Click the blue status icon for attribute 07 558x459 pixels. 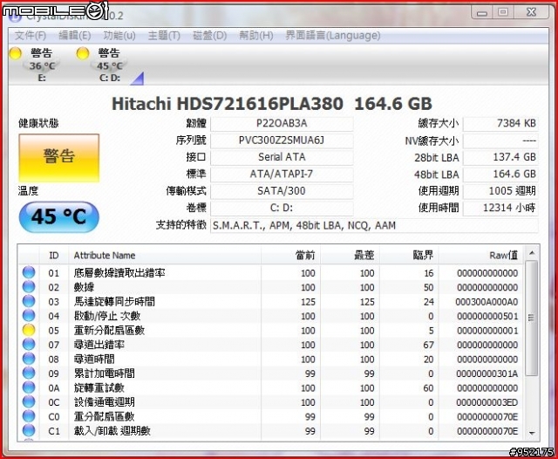tap(29, 345)
